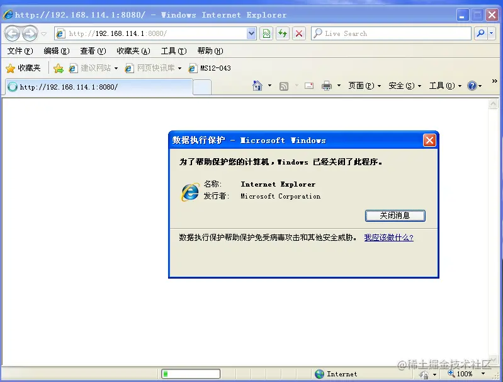503x382 pixels.
Task: Click the Internet Explorer title bar icon
Action: [8, 14]
